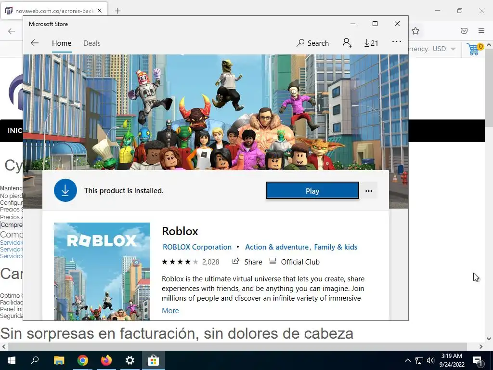
Task: Click the Roblox app thumbnail image
Action: click(x=102, y=271)
